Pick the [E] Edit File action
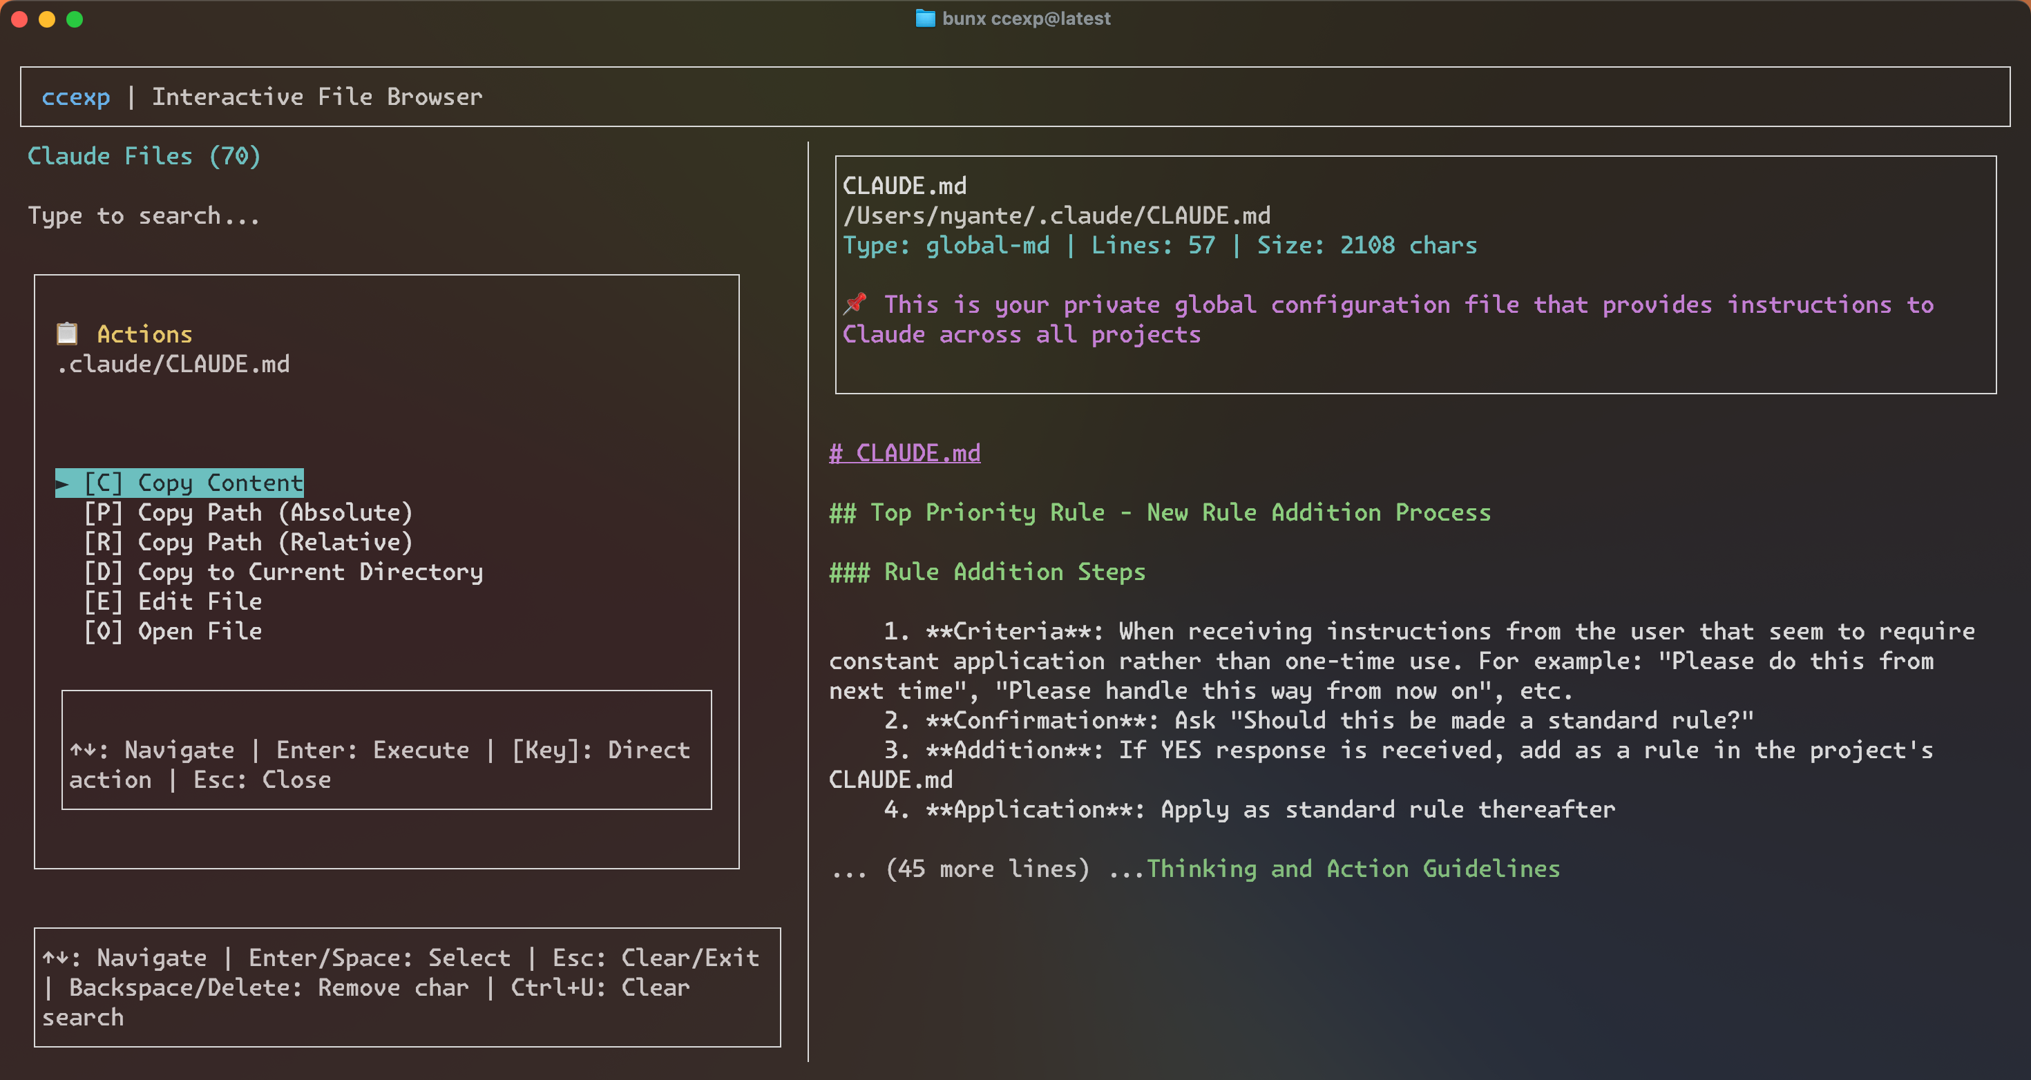 [x=173, y=601]
